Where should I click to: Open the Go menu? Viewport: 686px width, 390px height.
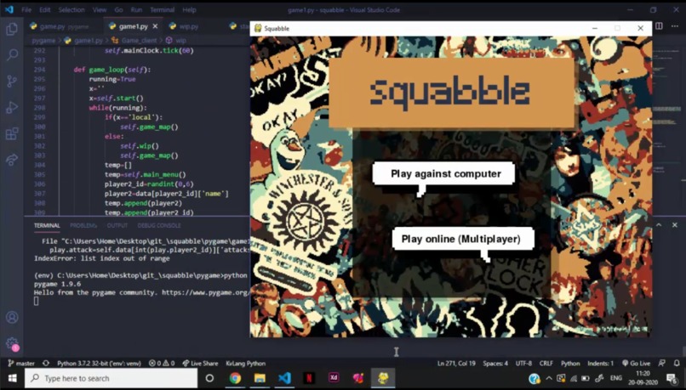point(118,9)
